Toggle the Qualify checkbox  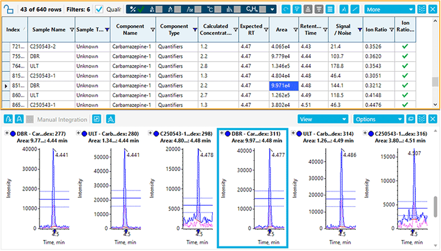[x=99, y=9]
